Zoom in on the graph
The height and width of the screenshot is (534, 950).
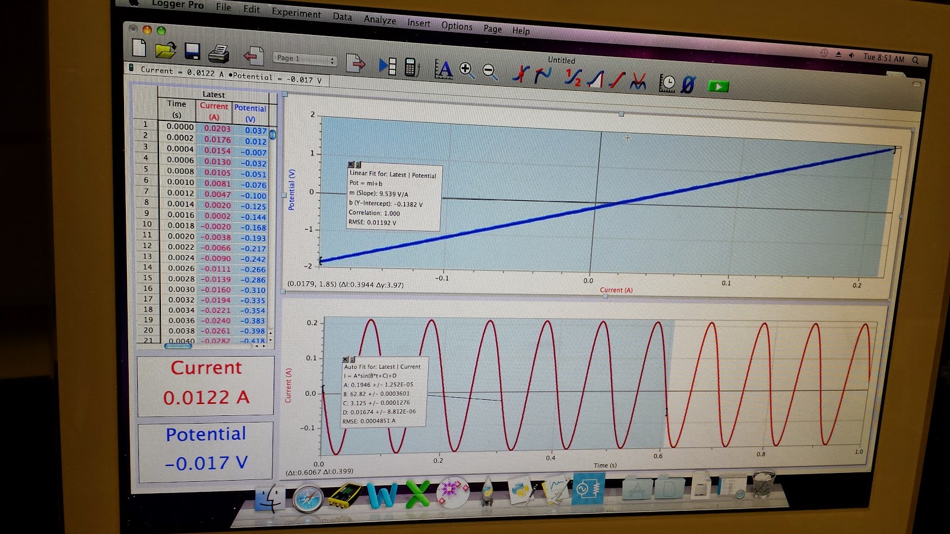467,71
